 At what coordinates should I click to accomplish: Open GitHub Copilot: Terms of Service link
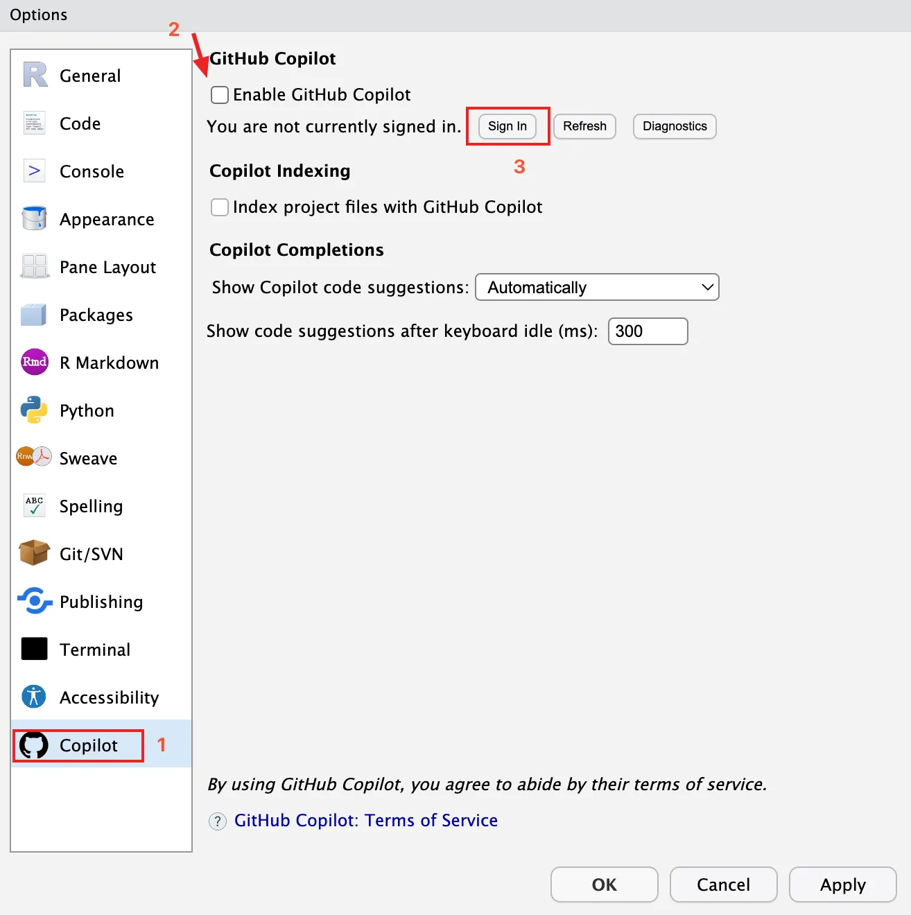365,820
